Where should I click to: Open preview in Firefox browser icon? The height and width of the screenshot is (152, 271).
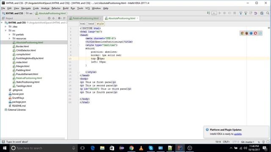246,33
